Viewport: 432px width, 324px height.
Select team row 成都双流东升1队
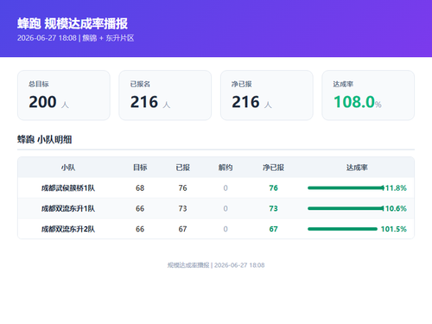(216, 208)
